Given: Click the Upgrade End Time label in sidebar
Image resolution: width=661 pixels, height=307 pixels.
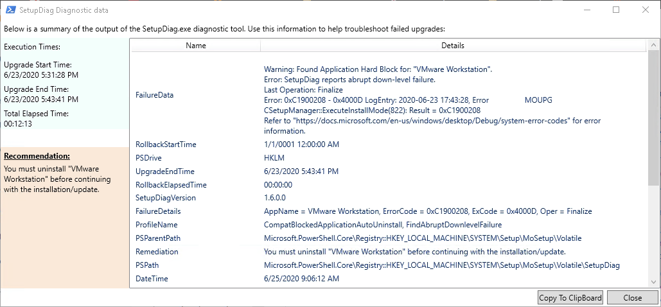Looking at the screenshot, I should point(36,89).
